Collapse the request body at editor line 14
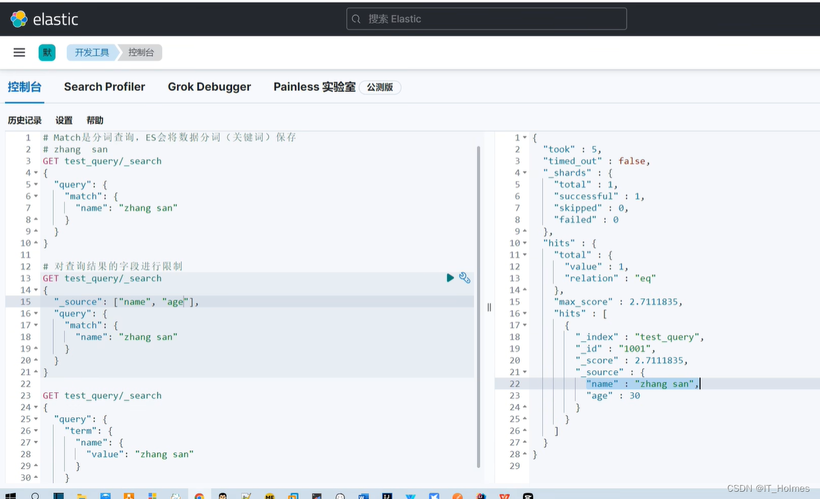 point(36,290)
